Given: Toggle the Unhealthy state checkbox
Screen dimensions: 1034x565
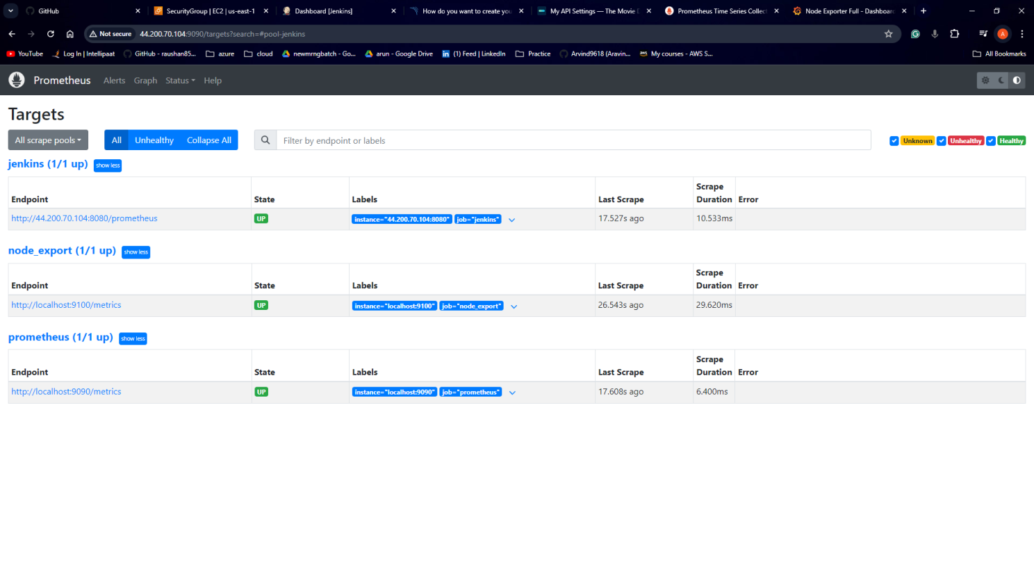Looking at the screenshot, I should pyautogui.click(x=942, y=141).
